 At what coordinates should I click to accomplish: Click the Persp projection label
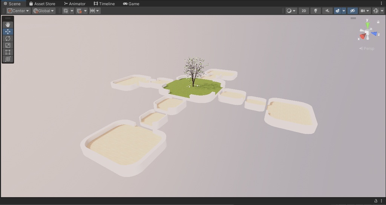(x=367, y=48)
